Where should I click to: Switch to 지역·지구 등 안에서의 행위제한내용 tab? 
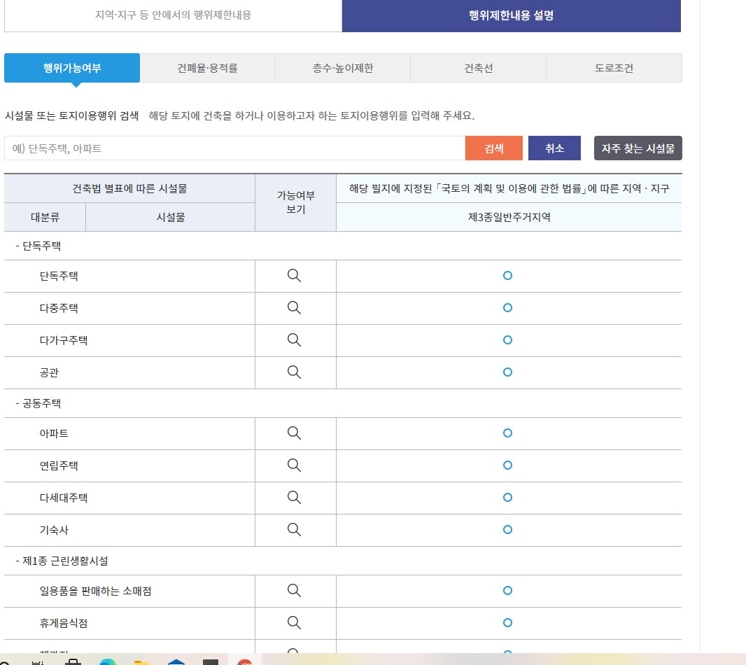[x=173, y=15]
